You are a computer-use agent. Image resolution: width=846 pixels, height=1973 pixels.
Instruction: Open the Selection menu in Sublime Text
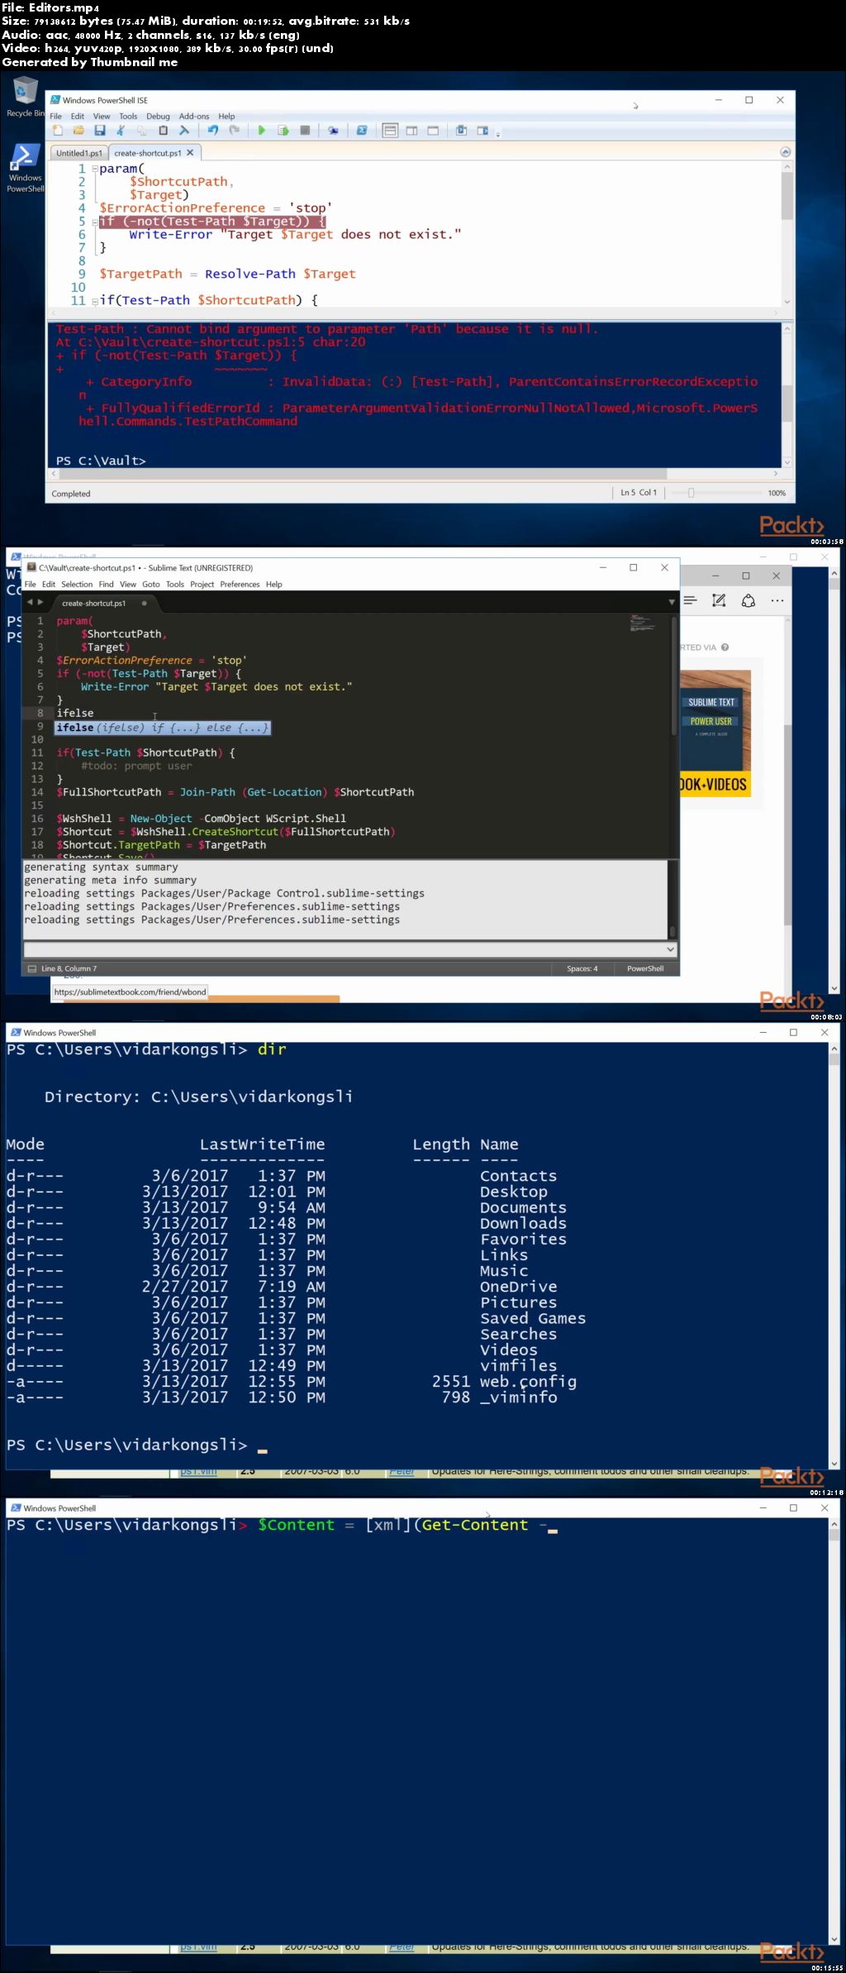77,585
